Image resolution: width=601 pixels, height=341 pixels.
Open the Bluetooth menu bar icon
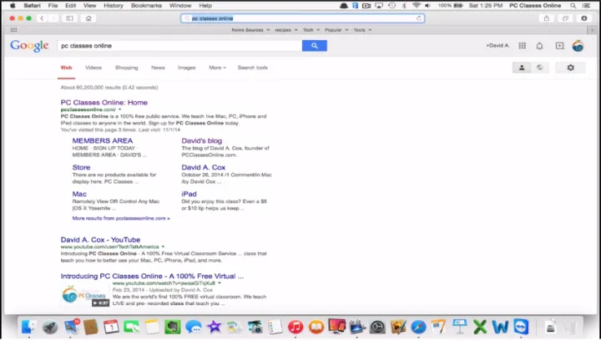[x=404, y=5]
